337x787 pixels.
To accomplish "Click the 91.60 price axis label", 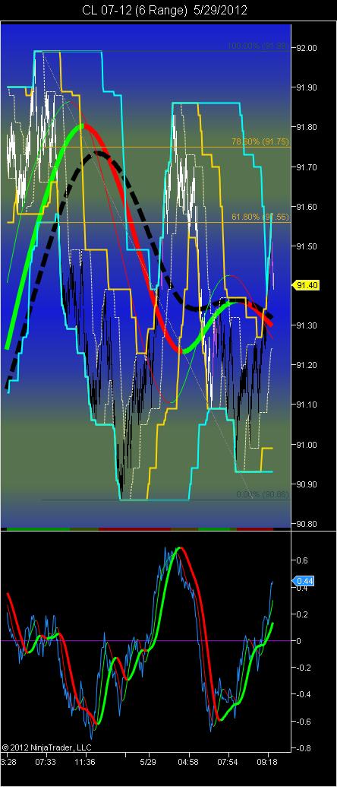I will 306,207.
